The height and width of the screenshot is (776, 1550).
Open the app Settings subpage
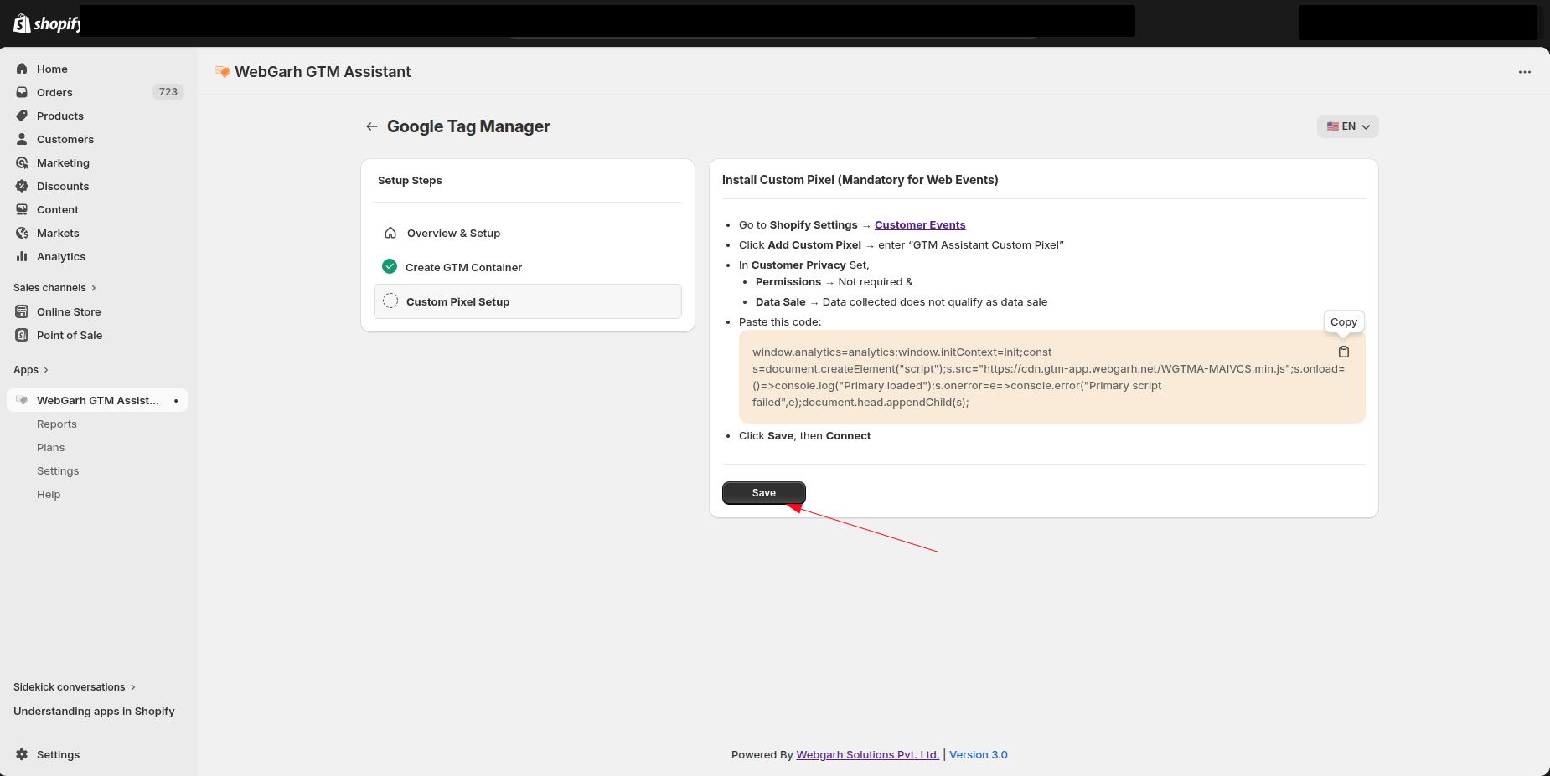click(58, 471)
